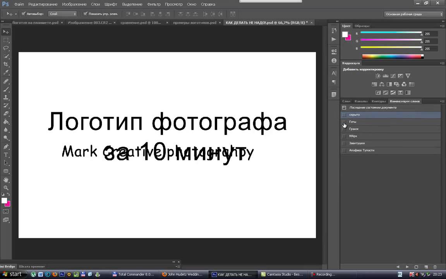Select the Eraser tool
The height and width of the screenshot is (279, 446).
tap(6, 113)
